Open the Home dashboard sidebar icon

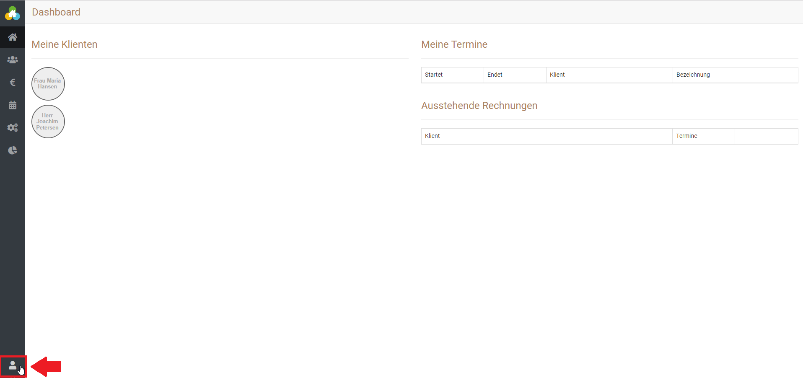(x=13, y=37)
